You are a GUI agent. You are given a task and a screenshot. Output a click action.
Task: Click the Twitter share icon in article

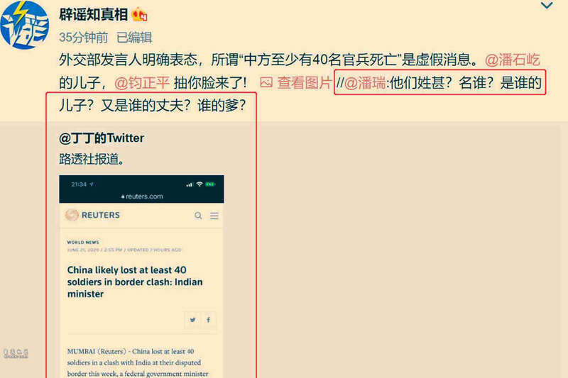[192, 319]
